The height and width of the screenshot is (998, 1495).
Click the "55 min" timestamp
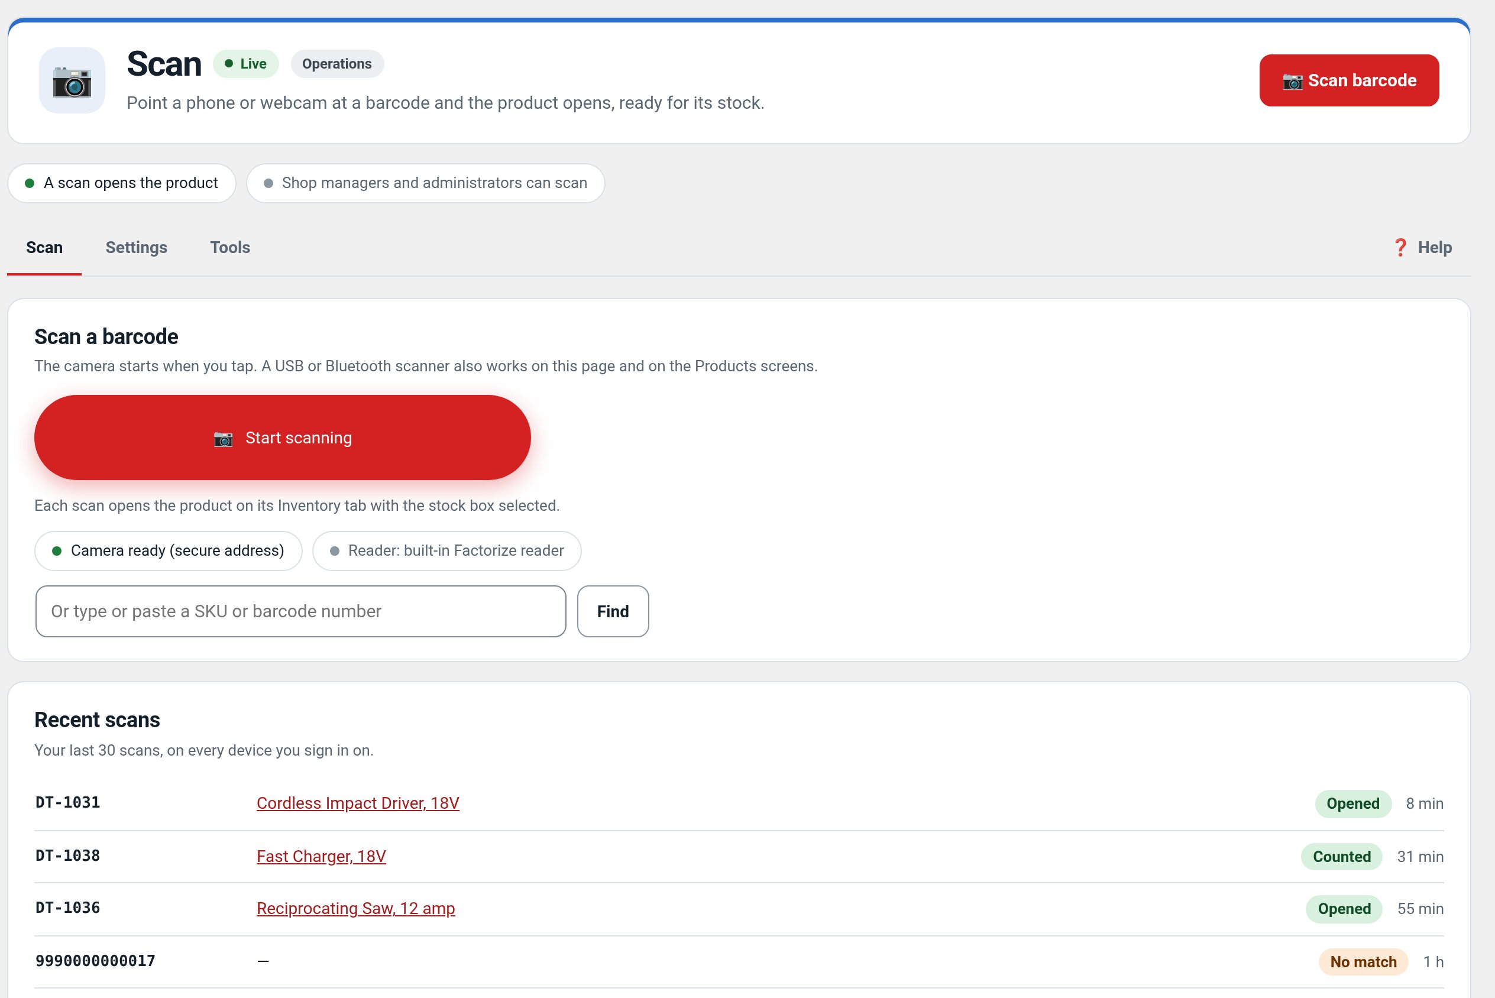(x=1420, y=909)
